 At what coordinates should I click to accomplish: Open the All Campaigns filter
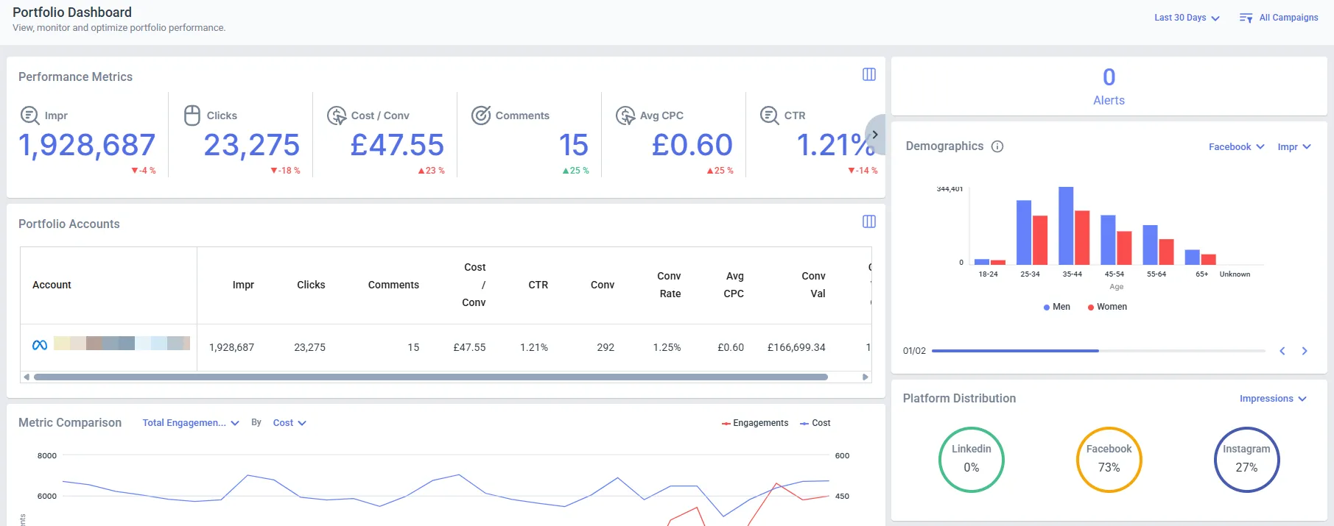click(x=1279, y=18)
